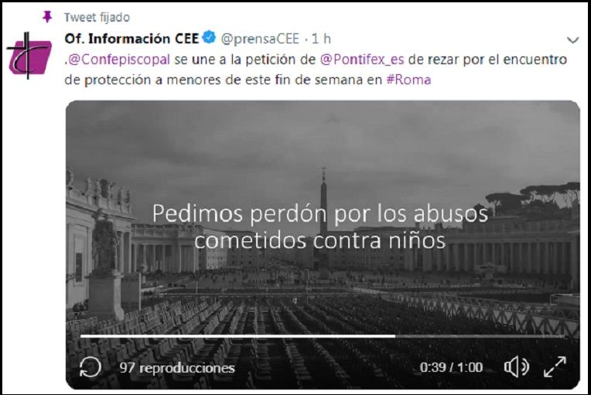The image size is (591, 395).
Task: Click the purple pin icon
Action: click(x=47, y=16)
